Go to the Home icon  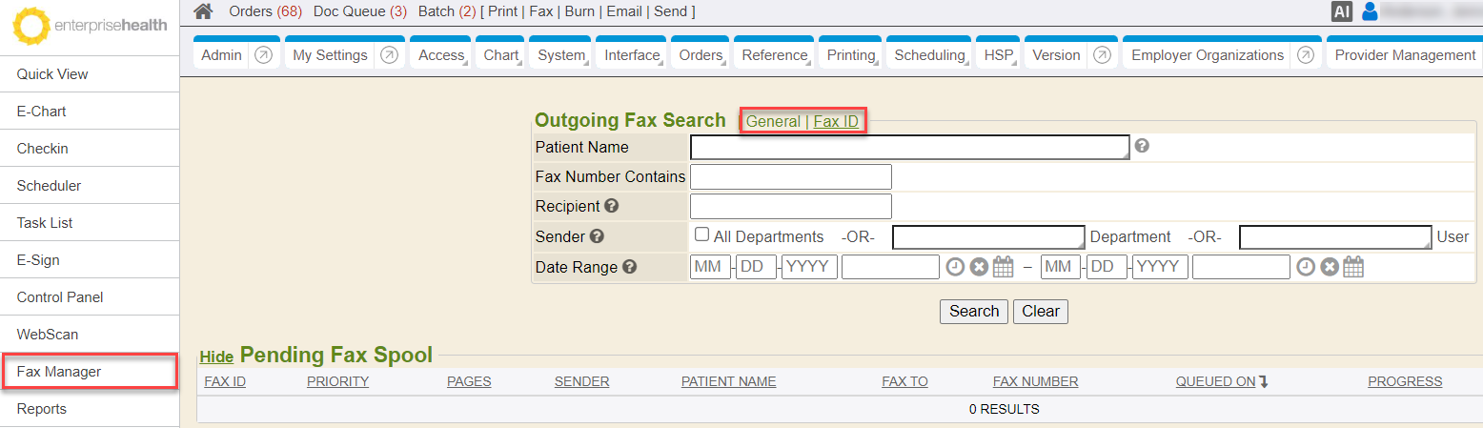(203, 11)
